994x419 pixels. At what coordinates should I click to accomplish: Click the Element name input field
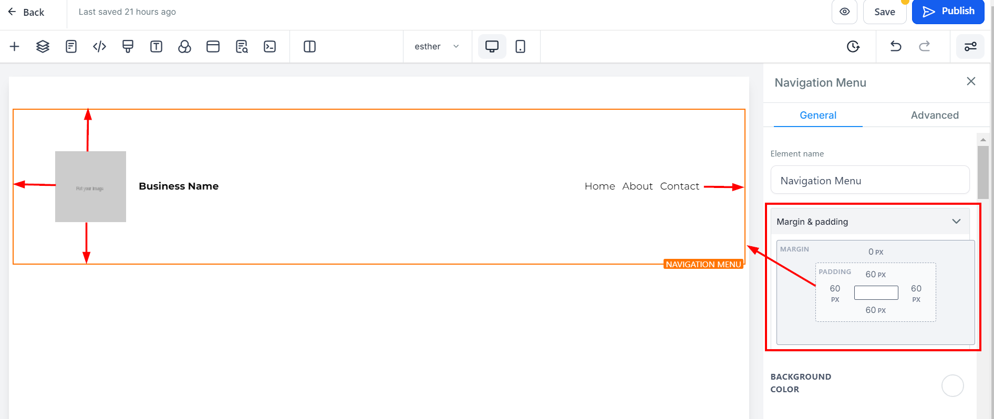click(x=870, y=180)
